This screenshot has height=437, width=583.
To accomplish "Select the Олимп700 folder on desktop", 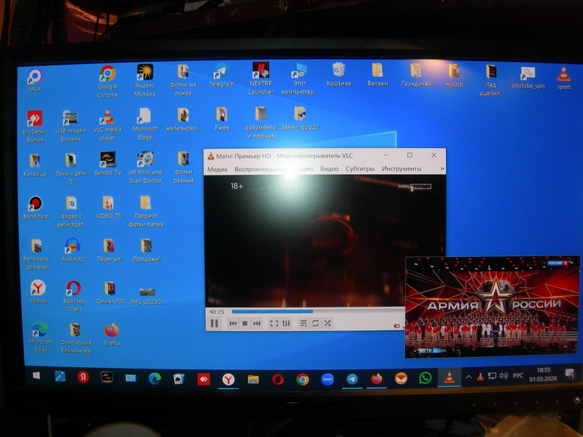I will pos(110,294).
